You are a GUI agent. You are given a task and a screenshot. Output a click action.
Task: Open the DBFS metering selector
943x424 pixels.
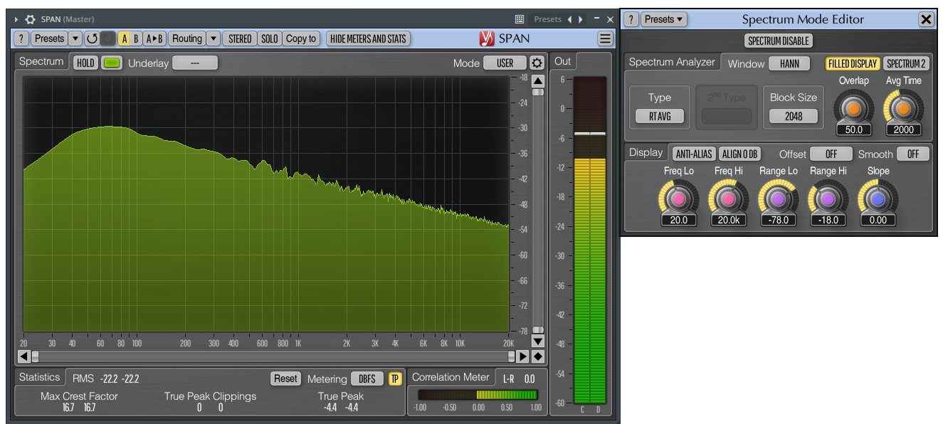pos(367,378)
